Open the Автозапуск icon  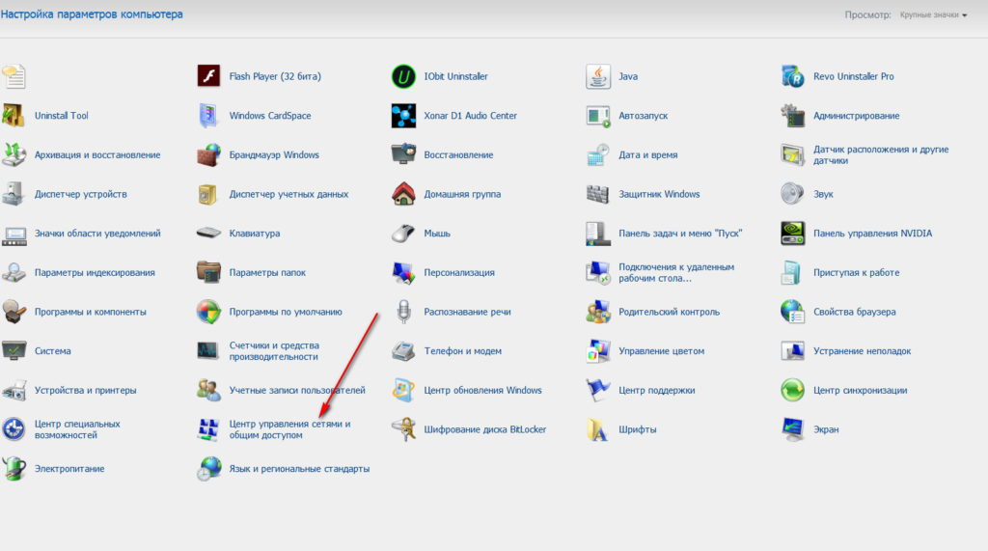tap(598, 116)
